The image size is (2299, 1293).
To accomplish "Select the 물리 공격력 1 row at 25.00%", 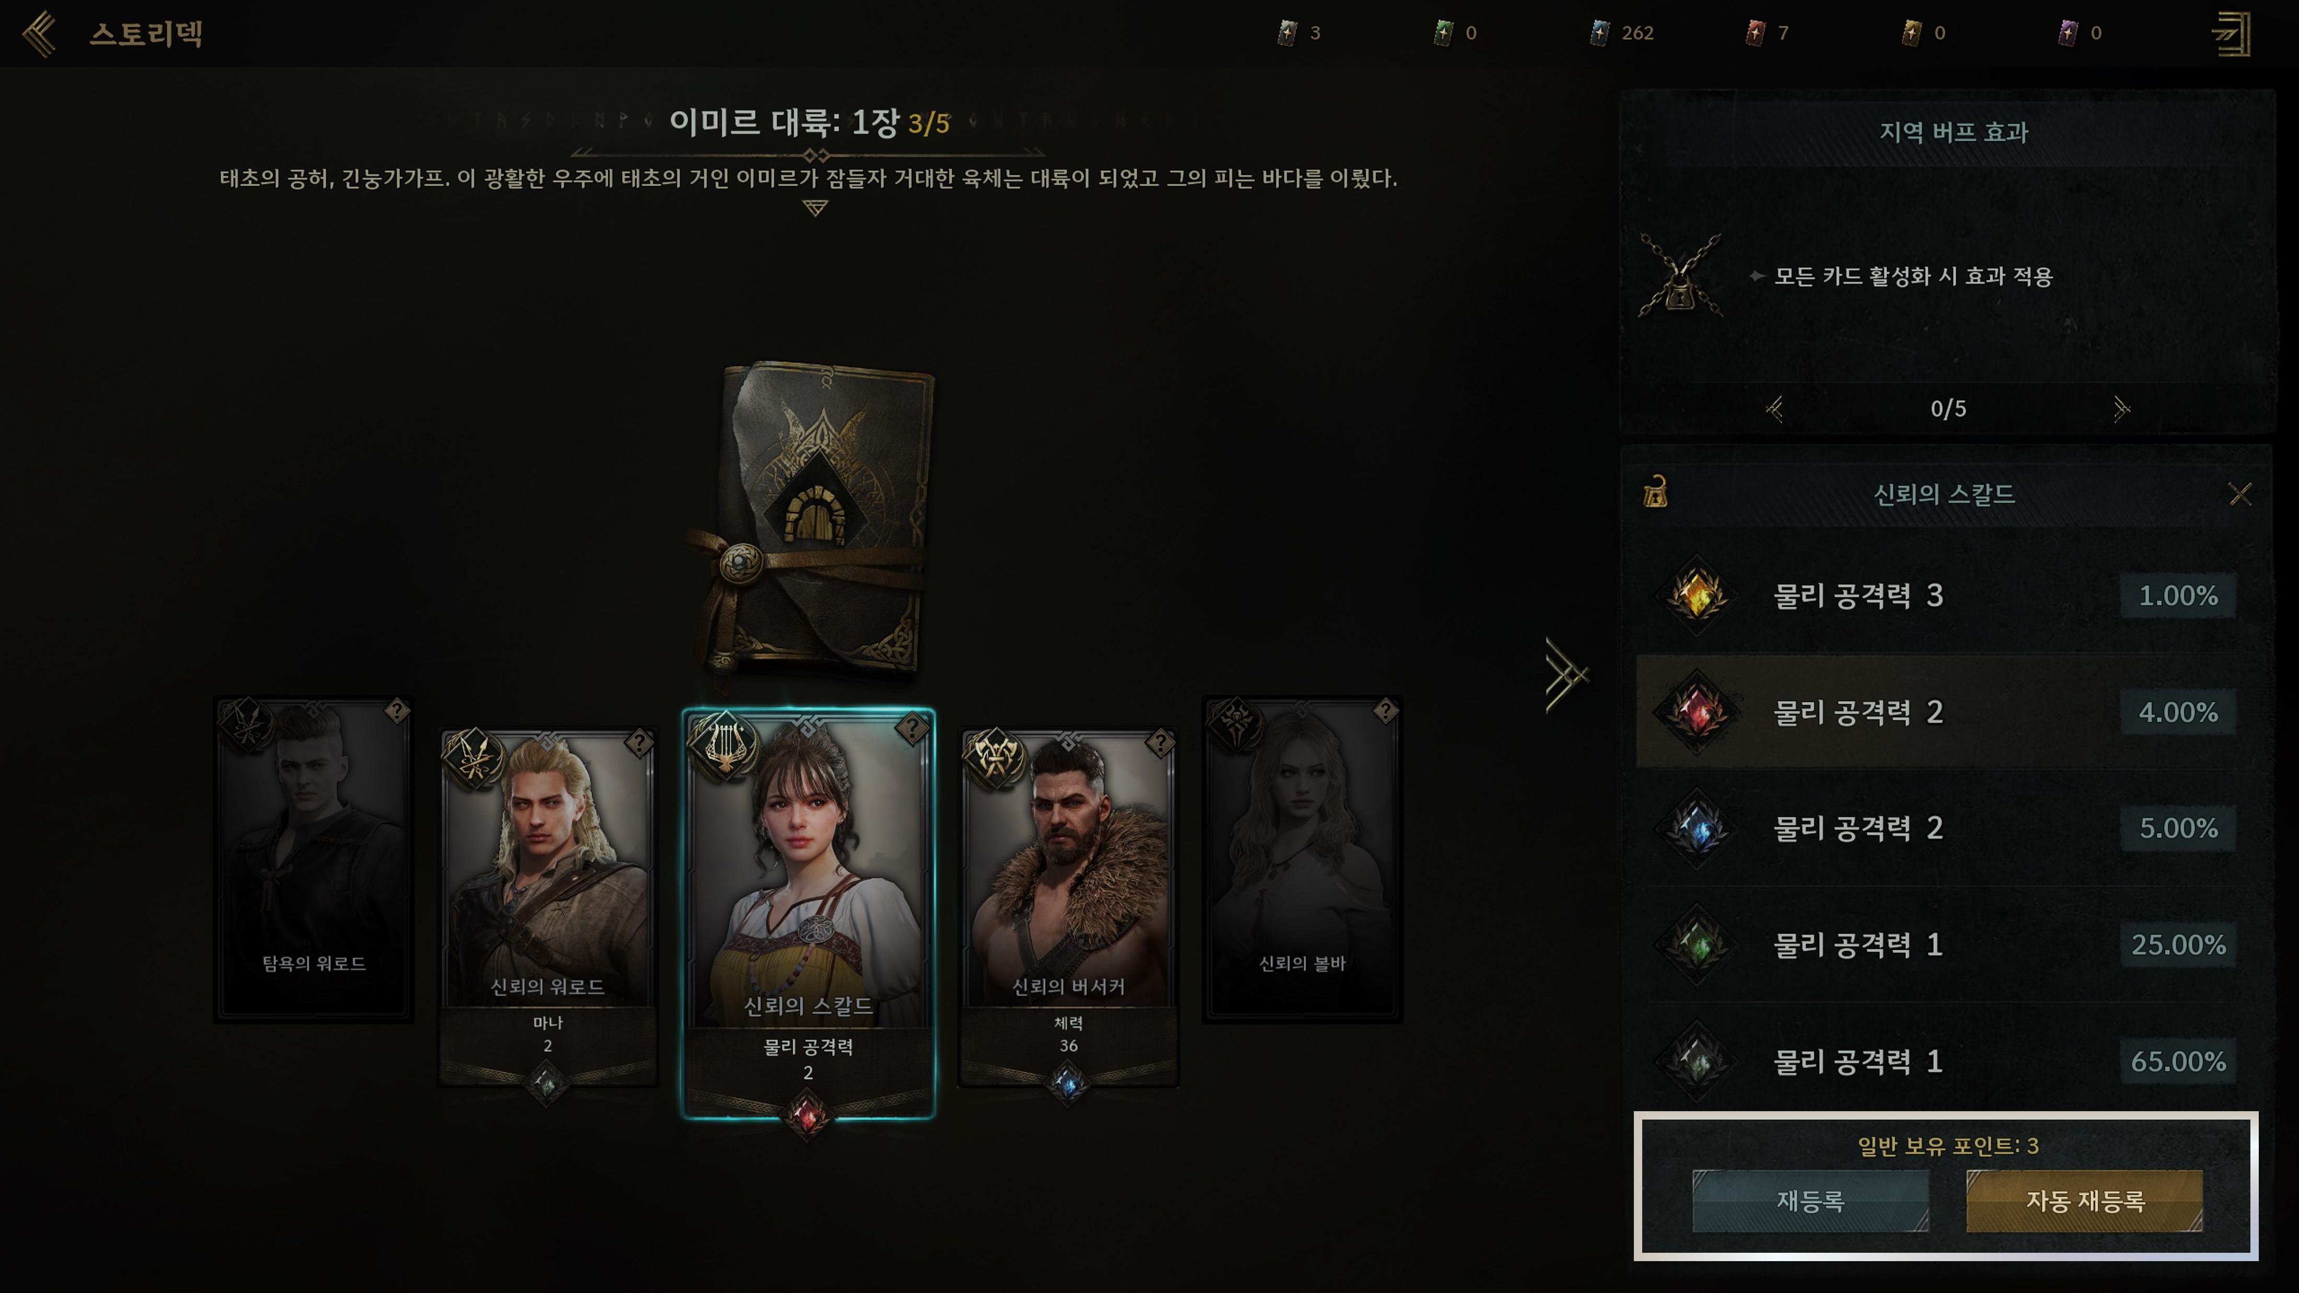I will point(1946,944).
